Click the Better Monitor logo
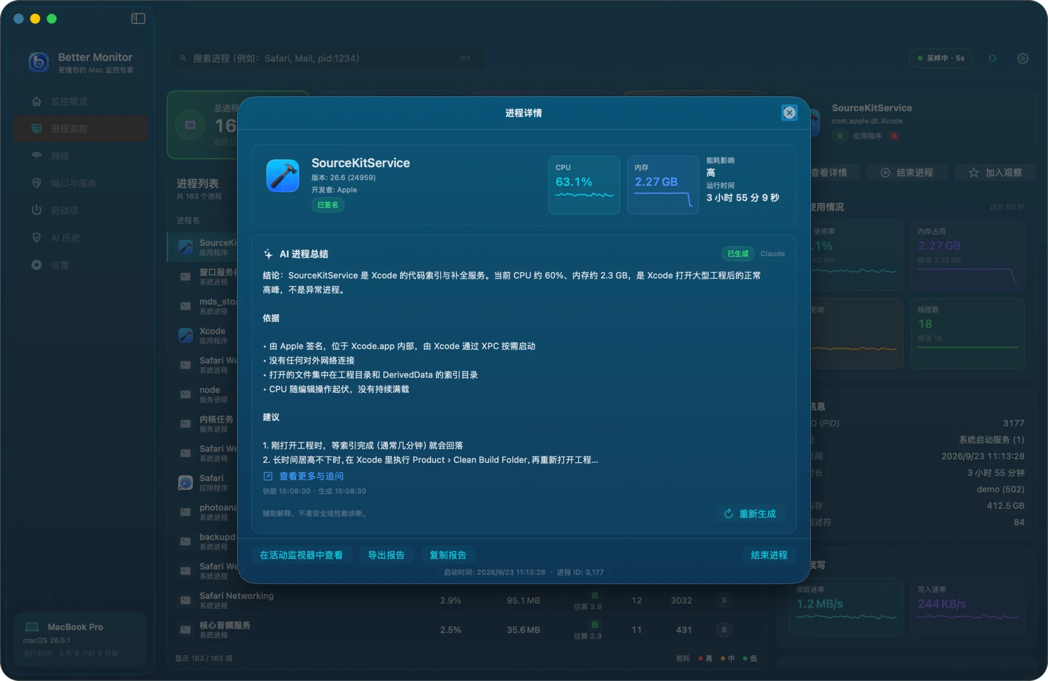The height and width of the screenshot is (681, 1048). pos(39,62)
